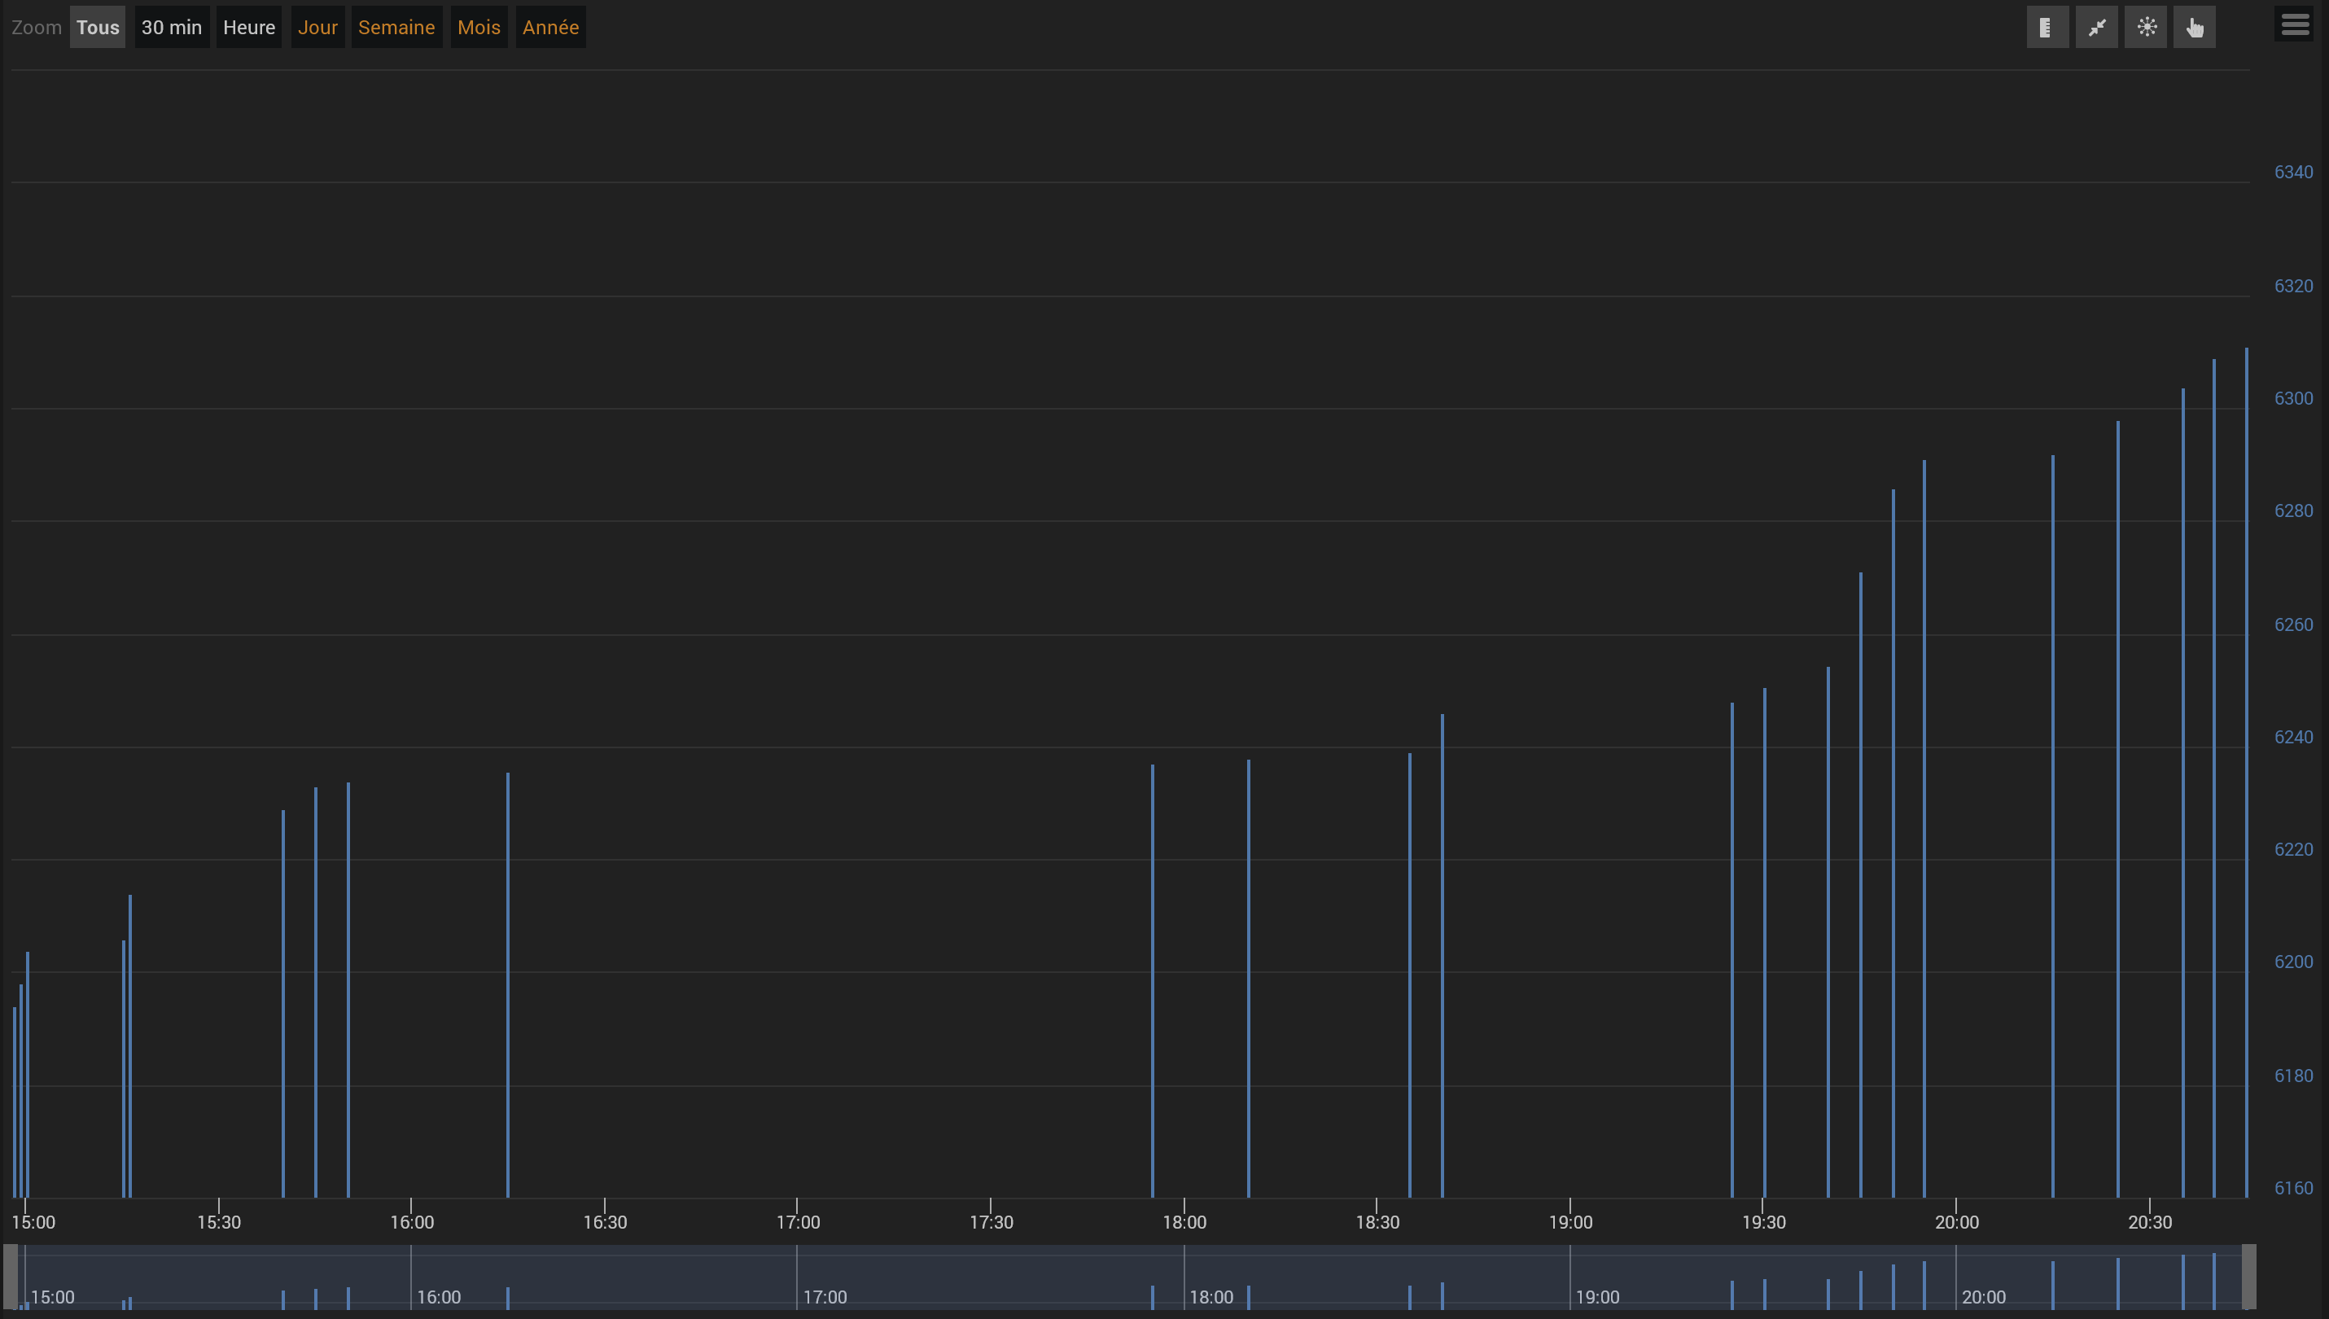Open the chart hamburger menu

pos(2294,24)
